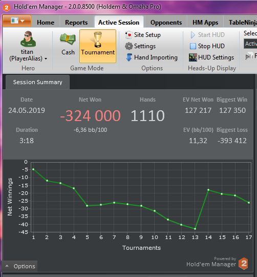The image size is (257, 277).
Task: Open HUD Settings
Action: tap(211, 57)
